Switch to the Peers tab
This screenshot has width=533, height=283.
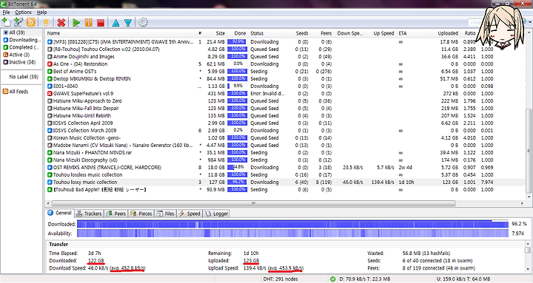116,214
